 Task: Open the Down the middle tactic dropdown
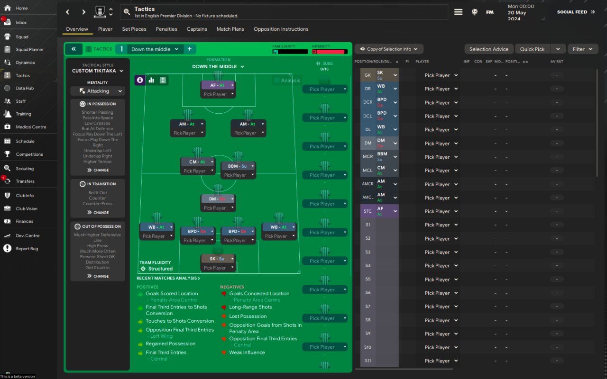click(155, 49)
